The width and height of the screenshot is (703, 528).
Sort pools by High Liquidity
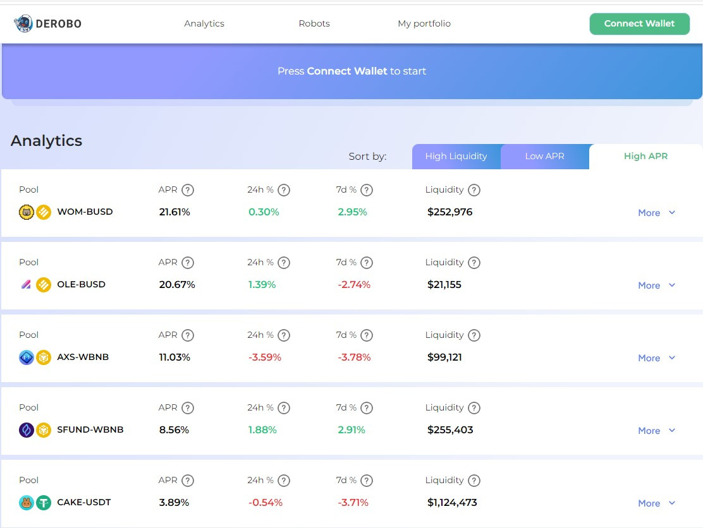coord(456,157)
